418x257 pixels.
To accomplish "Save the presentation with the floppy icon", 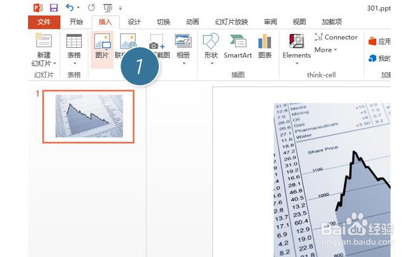I will tap(54, 8).
